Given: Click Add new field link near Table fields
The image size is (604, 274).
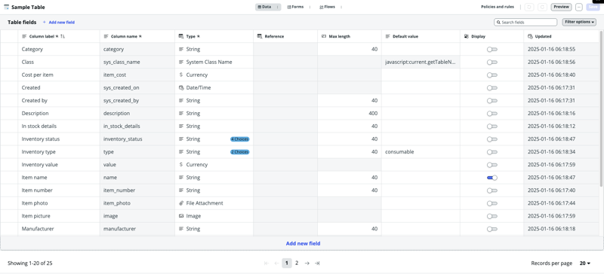Looking at the screenshot, I should click(62, 23).
